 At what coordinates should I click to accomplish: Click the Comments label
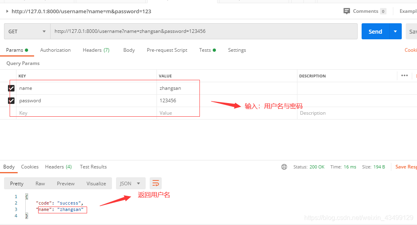[x=365, y=11]
